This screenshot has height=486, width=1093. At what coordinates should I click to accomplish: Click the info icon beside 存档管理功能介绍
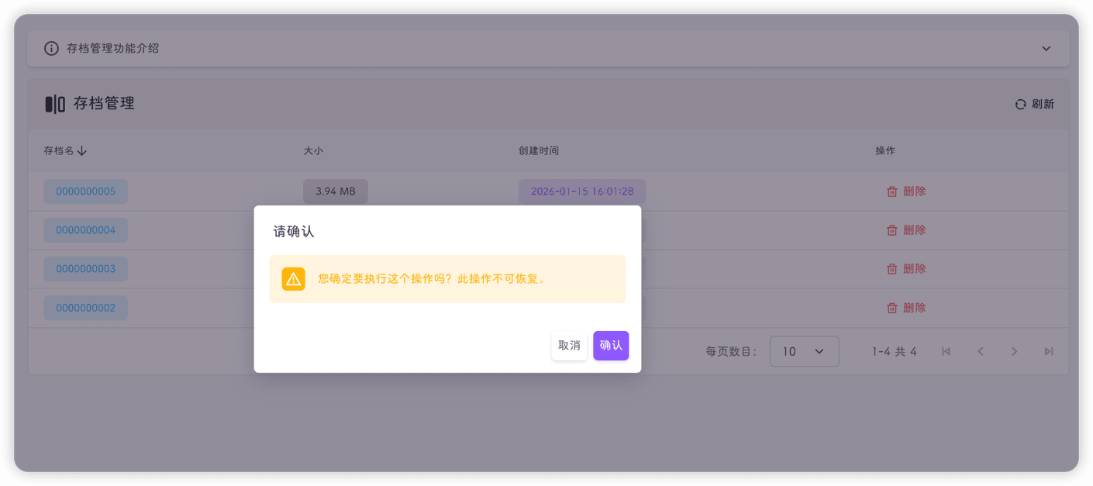click(50, 48)
